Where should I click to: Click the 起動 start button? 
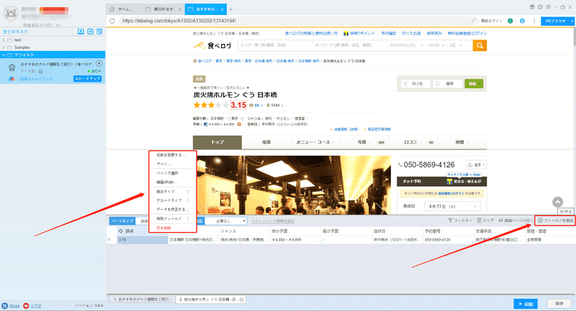526,304
